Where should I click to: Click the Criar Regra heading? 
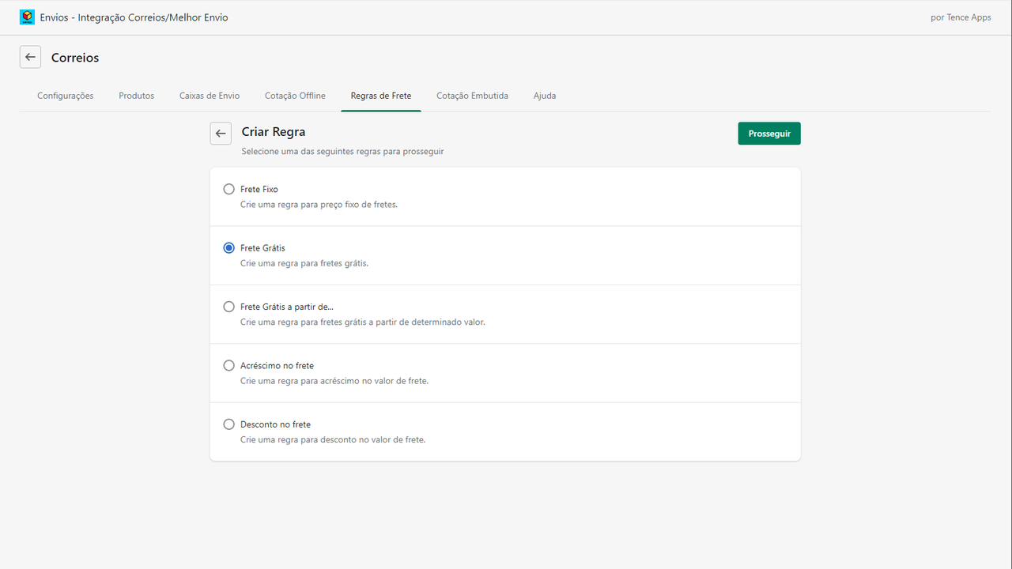coord(274,132)
